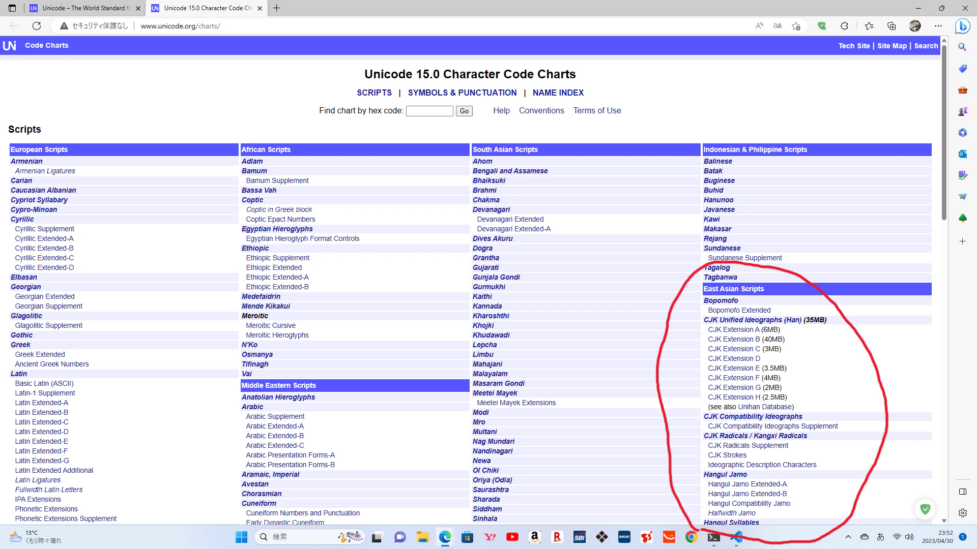Open sidebar settings gear
The height and width of the screenshot is (549, 977).
tap(962, 513)
